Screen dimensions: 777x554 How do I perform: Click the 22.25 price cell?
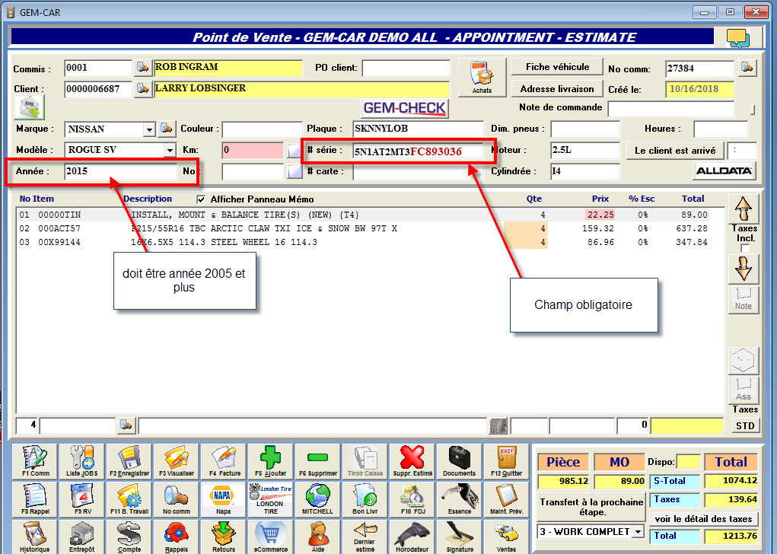pos(600,215)
